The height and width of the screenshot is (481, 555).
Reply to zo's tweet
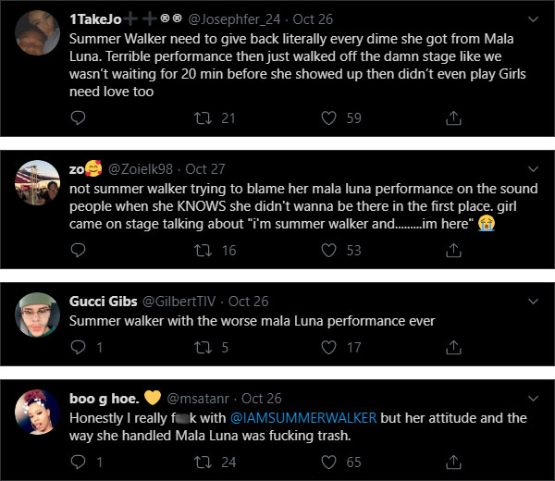pos(79,250)
